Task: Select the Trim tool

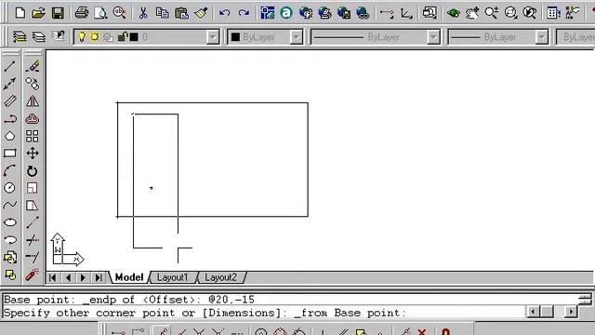Action: [x=33, y=240]
